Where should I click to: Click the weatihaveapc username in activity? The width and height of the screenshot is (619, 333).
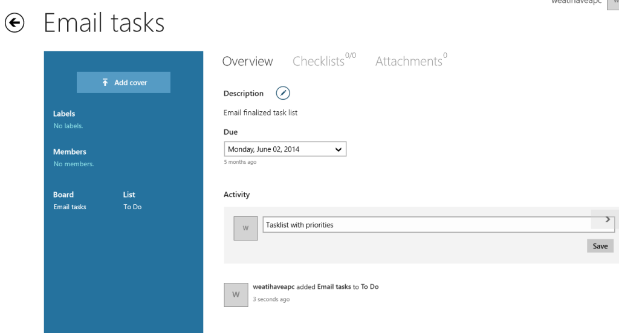274,286
